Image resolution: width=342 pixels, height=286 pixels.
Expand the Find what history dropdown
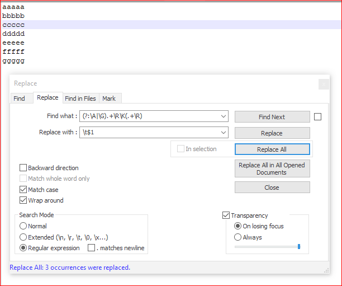[224, 116]
